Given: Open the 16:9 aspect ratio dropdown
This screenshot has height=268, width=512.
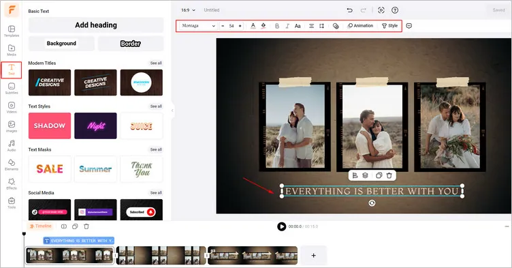Looking at the screenshot, I should pos(189,10).
